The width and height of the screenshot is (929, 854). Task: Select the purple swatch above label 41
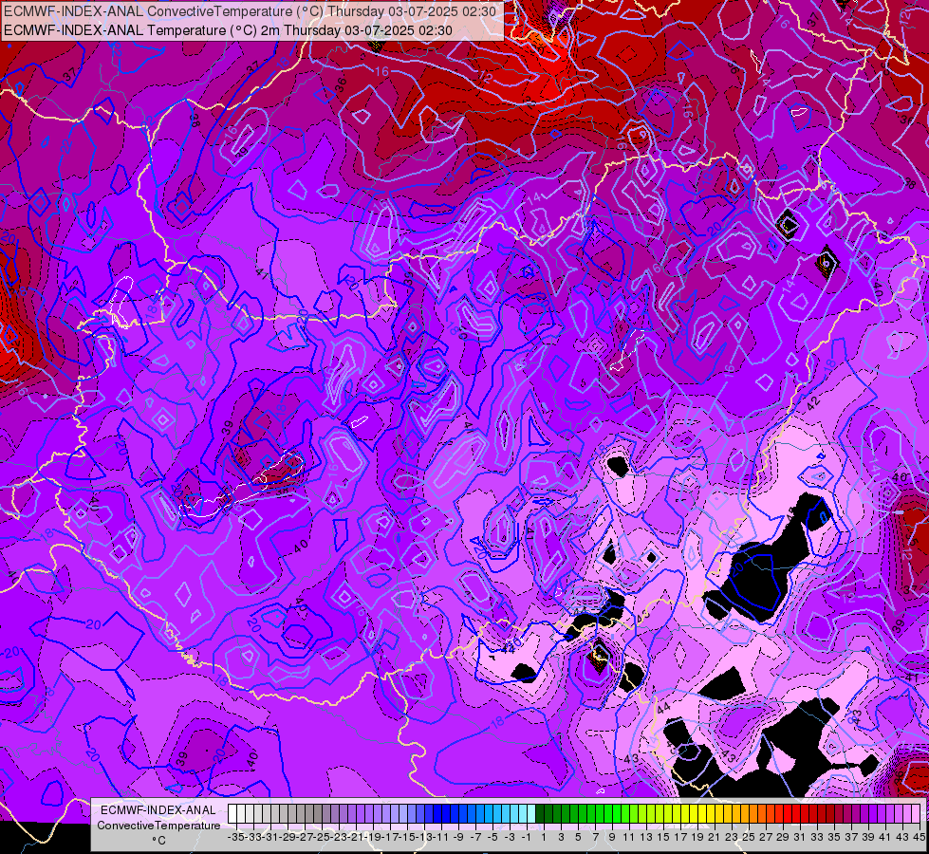[882, 813]
